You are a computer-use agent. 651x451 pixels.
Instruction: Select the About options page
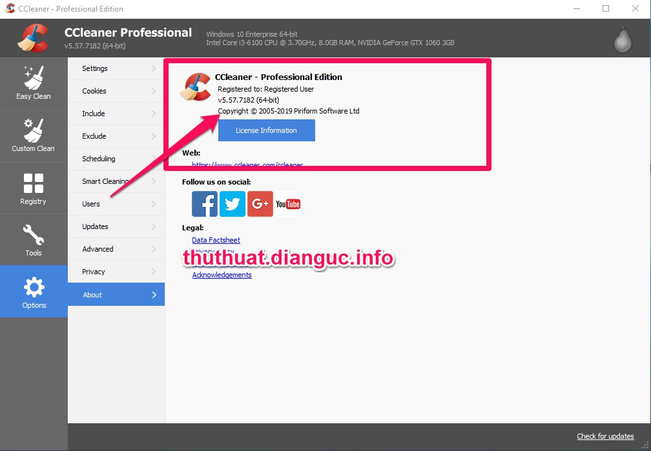pyautogui.click(x=116, y=295)
